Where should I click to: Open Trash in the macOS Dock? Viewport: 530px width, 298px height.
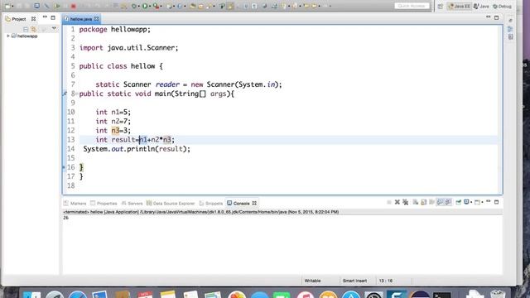[x=498, y=295]
